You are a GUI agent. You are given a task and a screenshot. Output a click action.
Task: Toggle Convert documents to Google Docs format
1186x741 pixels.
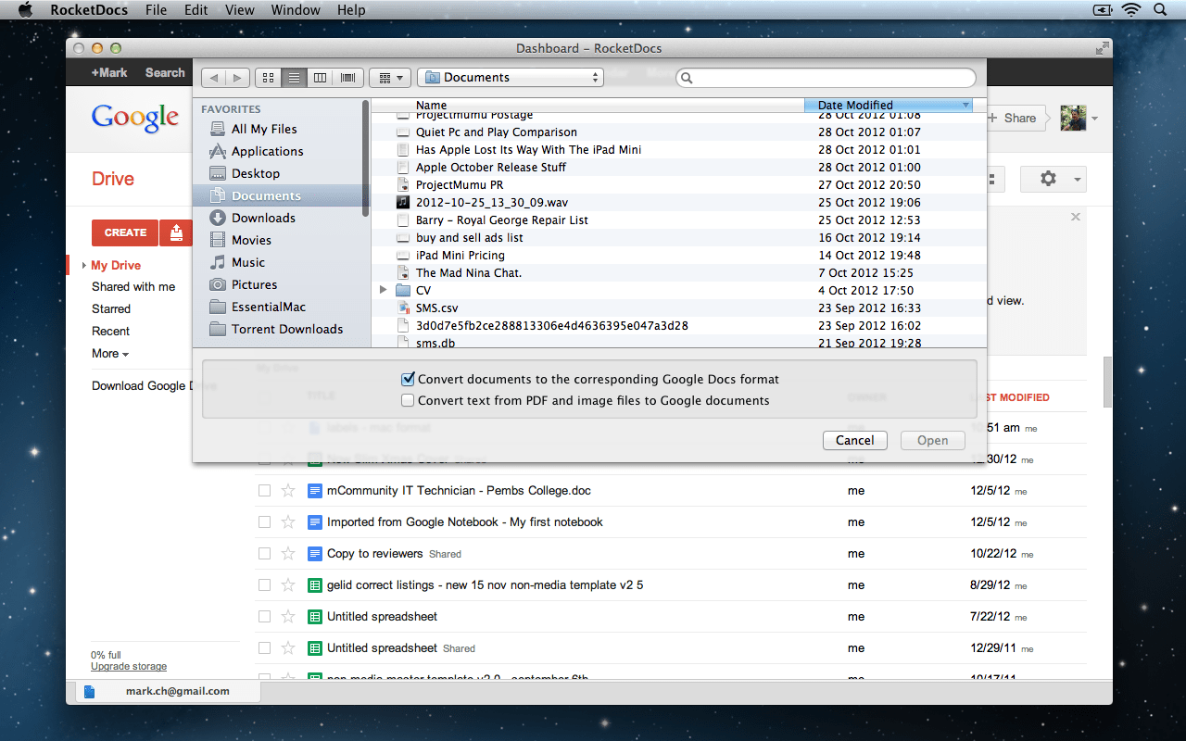coord(408,379)
